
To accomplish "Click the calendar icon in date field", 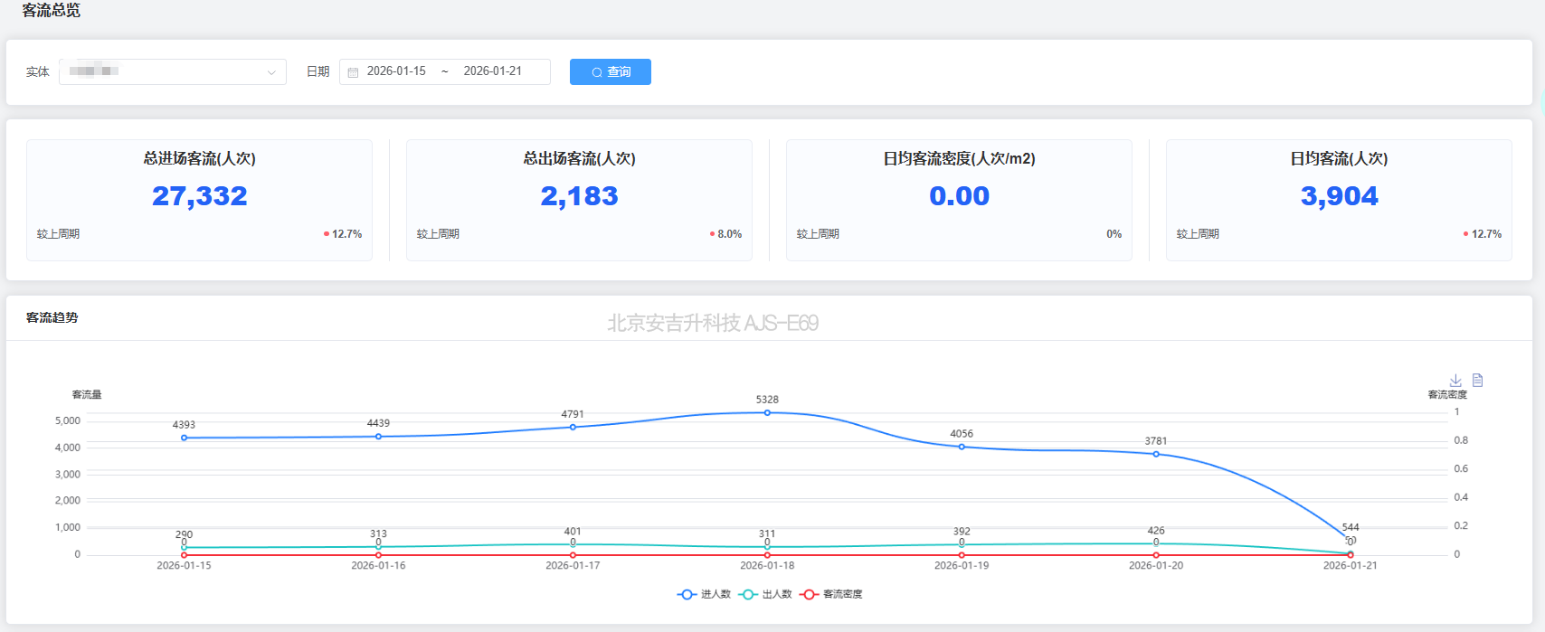I will pos(354,72).
